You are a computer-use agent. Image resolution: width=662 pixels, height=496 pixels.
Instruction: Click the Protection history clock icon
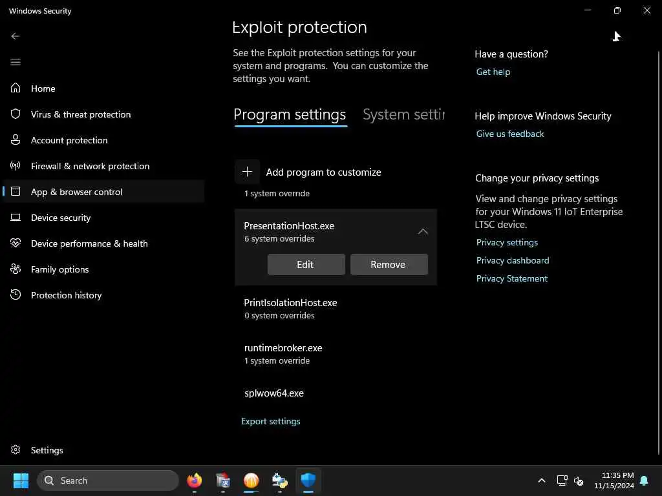[16, 294]
